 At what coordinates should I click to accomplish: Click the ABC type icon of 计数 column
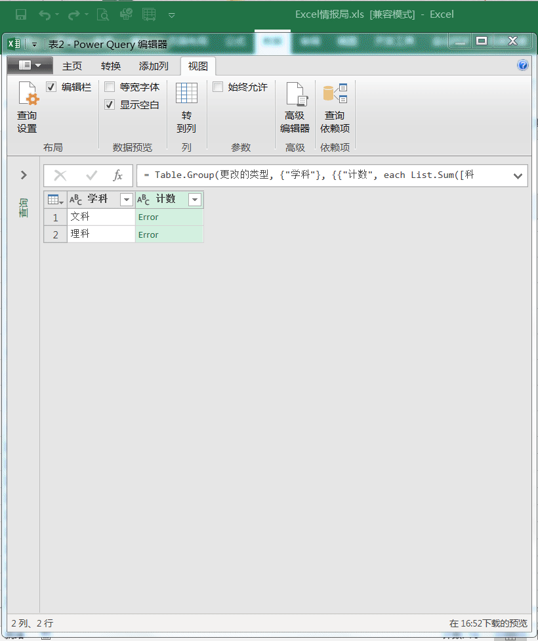click(144, 200)
